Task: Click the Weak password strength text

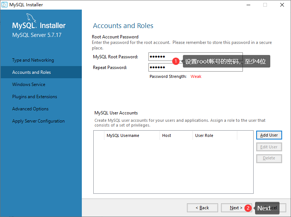Action: tap(196, 76)
